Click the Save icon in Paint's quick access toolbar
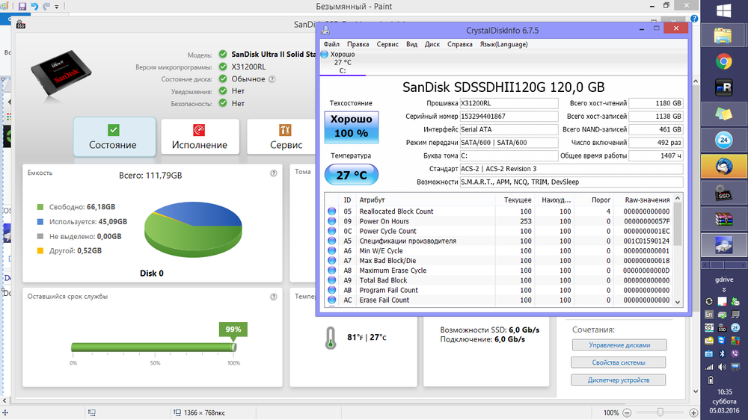 pyautogui.click(x=22, y=6)
